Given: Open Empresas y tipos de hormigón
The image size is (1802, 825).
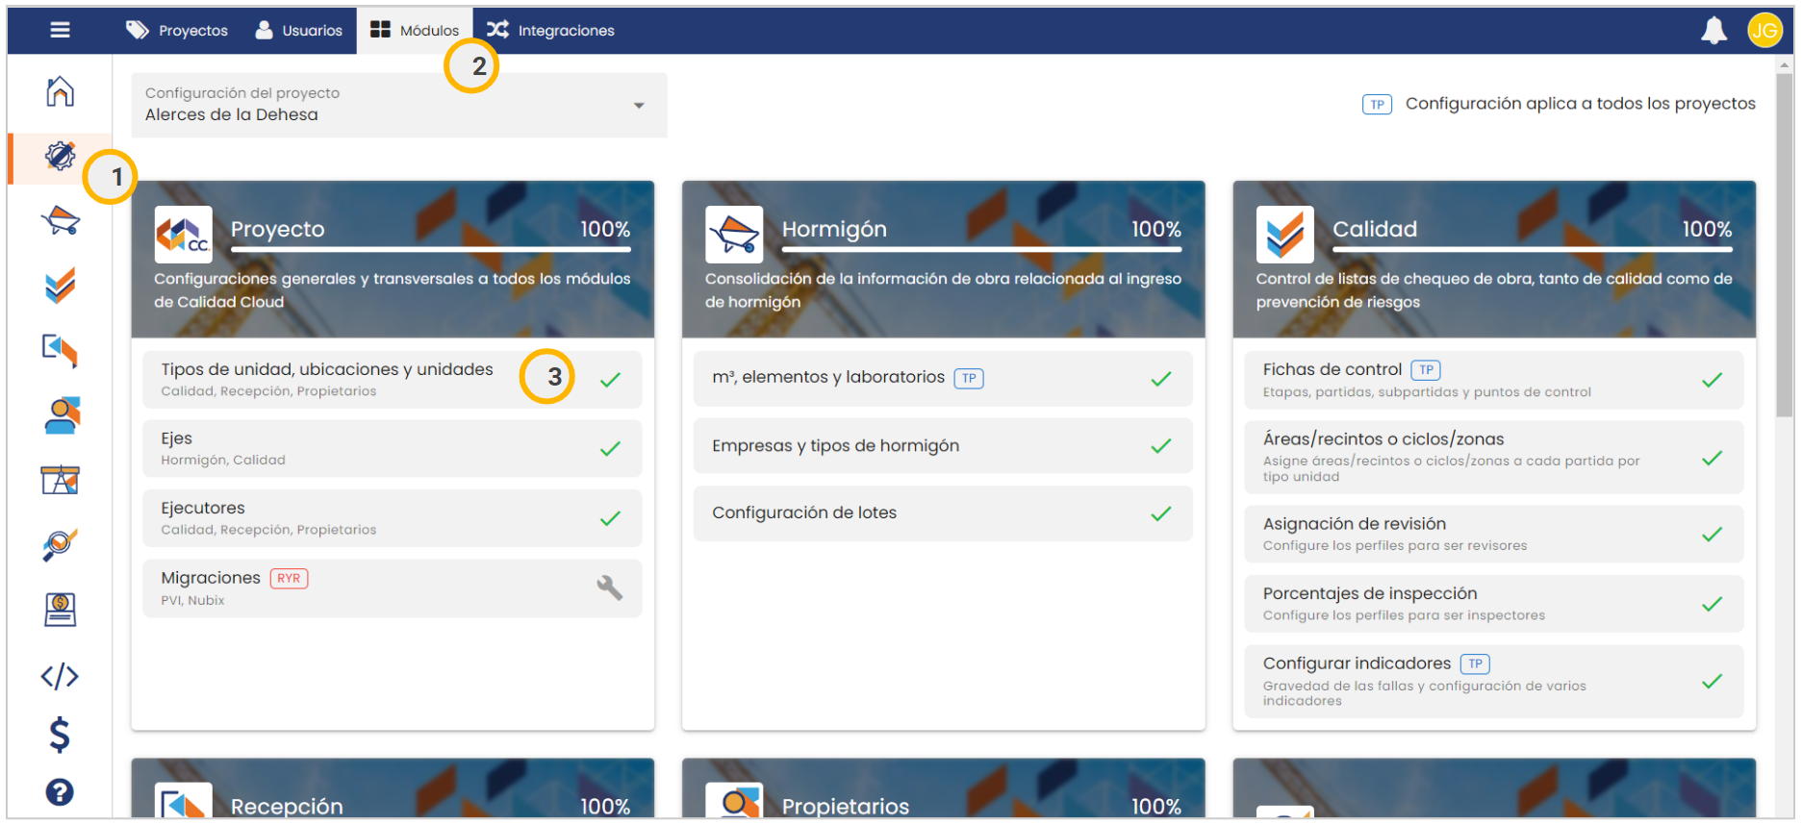Looking at the screenshot, I should 835,446.
